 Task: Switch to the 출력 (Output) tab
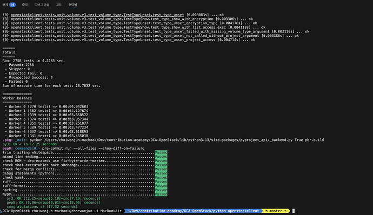coord(25,5)
